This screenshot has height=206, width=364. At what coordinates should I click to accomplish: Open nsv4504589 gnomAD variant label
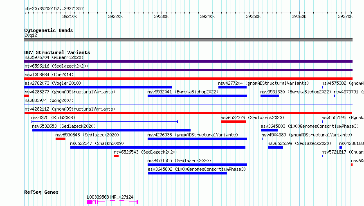(307, 135)
